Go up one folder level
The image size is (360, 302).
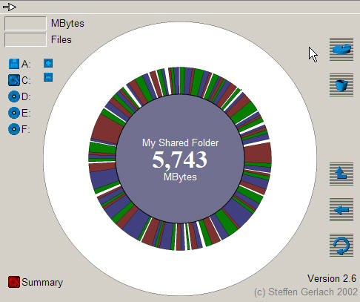click(x=341, y=174)
